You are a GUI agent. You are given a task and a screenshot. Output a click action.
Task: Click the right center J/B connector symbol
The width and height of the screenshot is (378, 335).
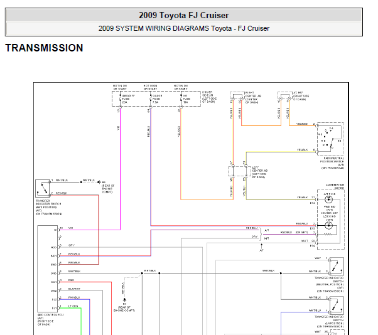pos(237,96)
